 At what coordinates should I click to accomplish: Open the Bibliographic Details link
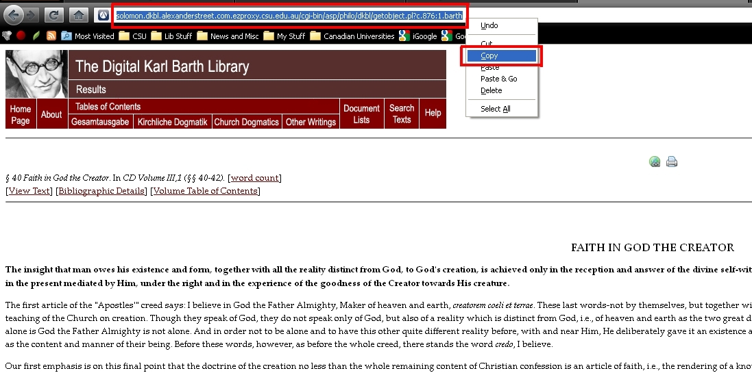tap(101, 191)
